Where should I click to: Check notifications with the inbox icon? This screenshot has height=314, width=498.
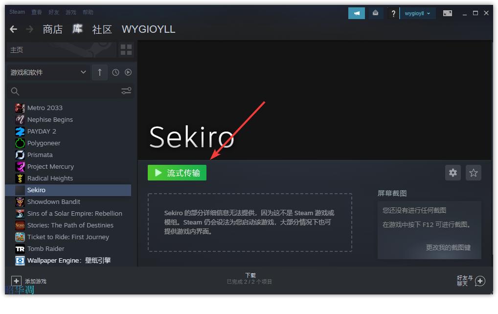click(376, 13)
